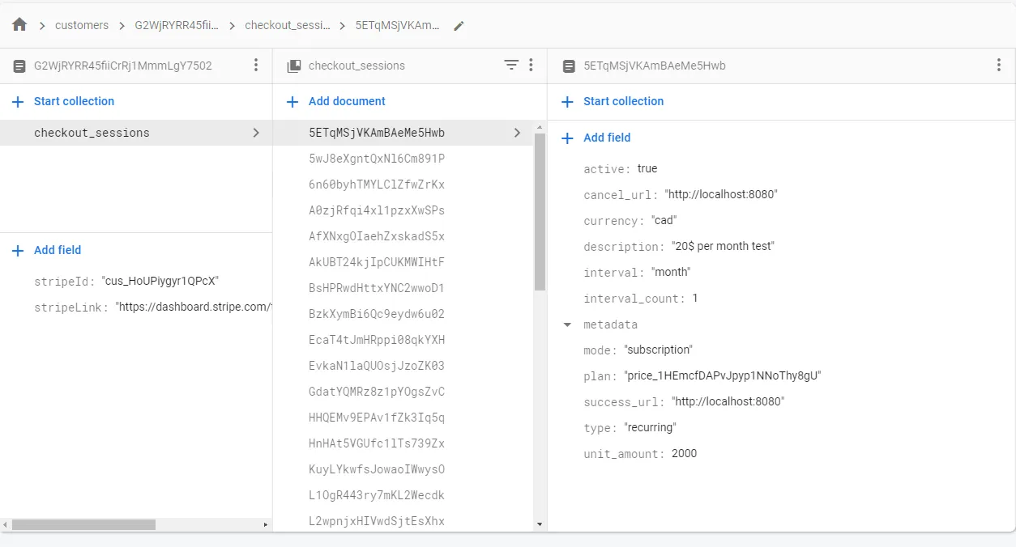Image resolution: width=1016 pixels, height=547 pixels.
Task: Click the home icon in breadcrumb
Action: (19, 25)
